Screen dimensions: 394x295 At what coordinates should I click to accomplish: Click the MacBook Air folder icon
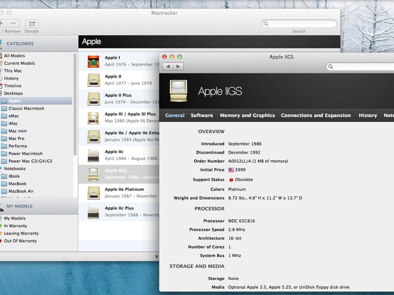4,191
